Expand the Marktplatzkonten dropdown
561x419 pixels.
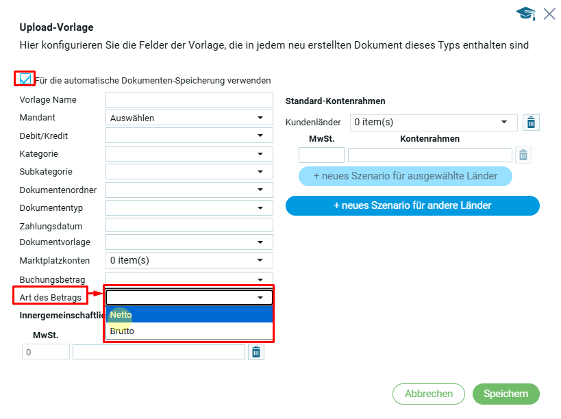click(x=188, y=260)
